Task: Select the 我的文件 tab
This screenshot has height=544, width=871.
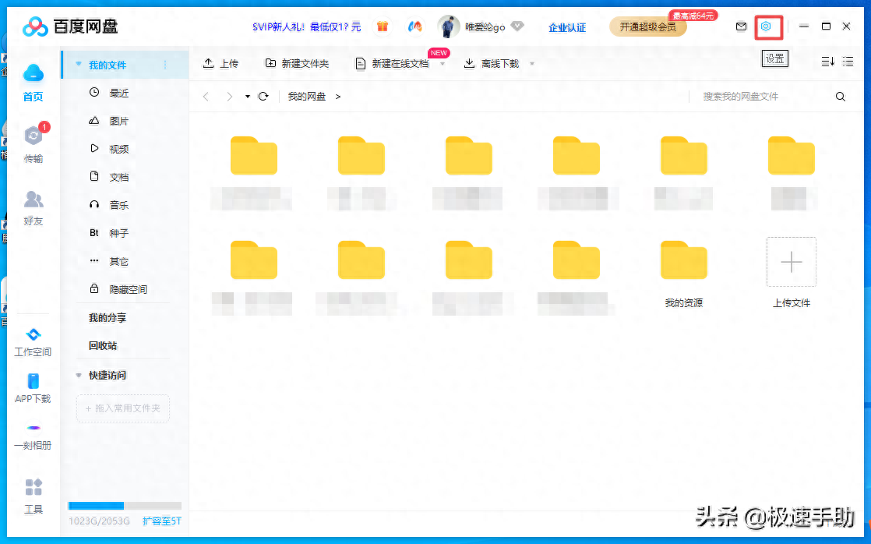Action: 125,65
